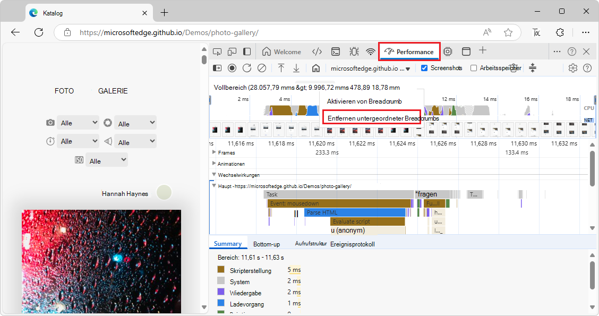The width and height of the screenshot is (599, 316).
Task: Open Performance capture settings gear
Action: click(572, 68)
